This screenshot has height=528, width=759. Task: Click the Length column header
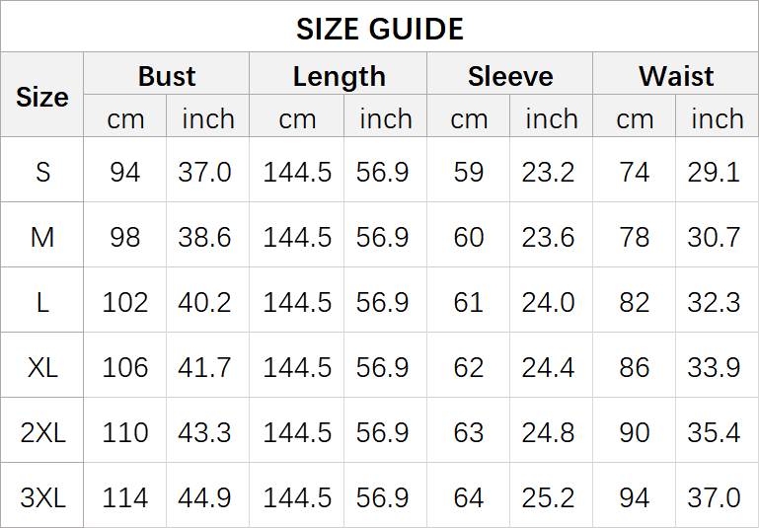coord(339,76)
